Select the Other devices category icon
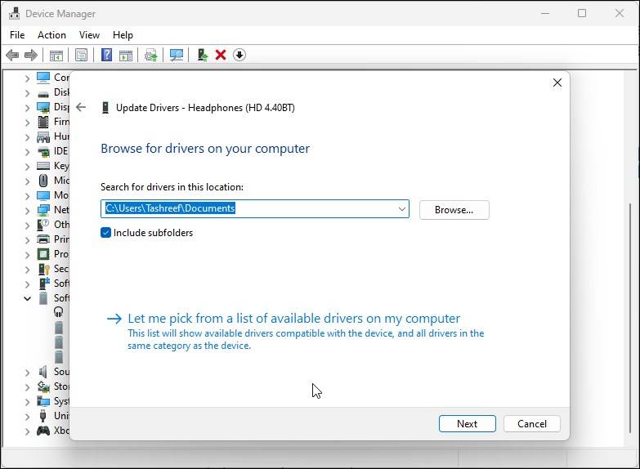 point(43,225)
